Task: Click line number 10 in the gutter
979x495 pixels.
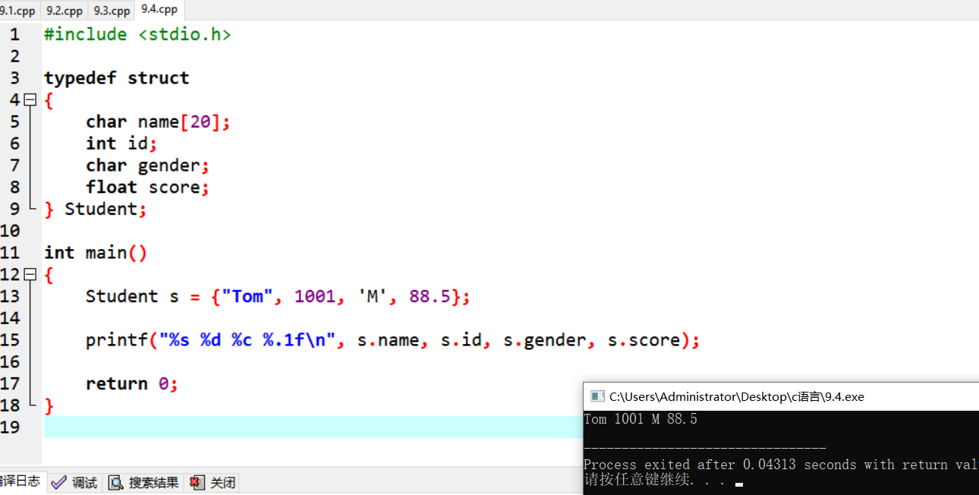Action: tap(10, 231)
